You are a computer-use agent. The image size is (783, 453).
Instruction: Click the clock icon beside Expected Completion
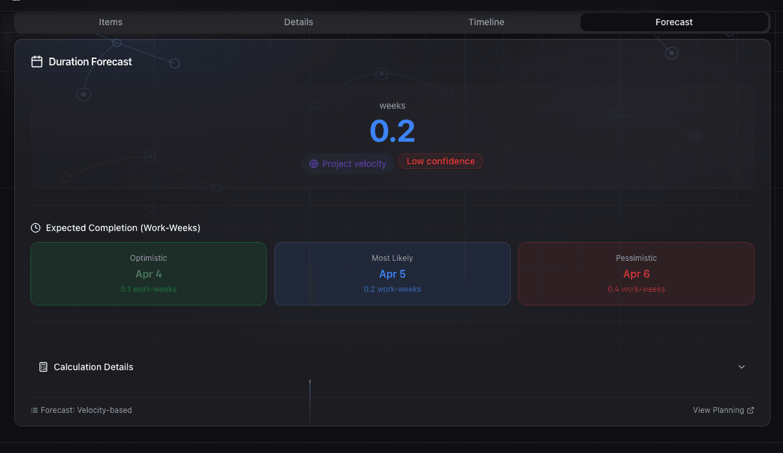[36, 228]
